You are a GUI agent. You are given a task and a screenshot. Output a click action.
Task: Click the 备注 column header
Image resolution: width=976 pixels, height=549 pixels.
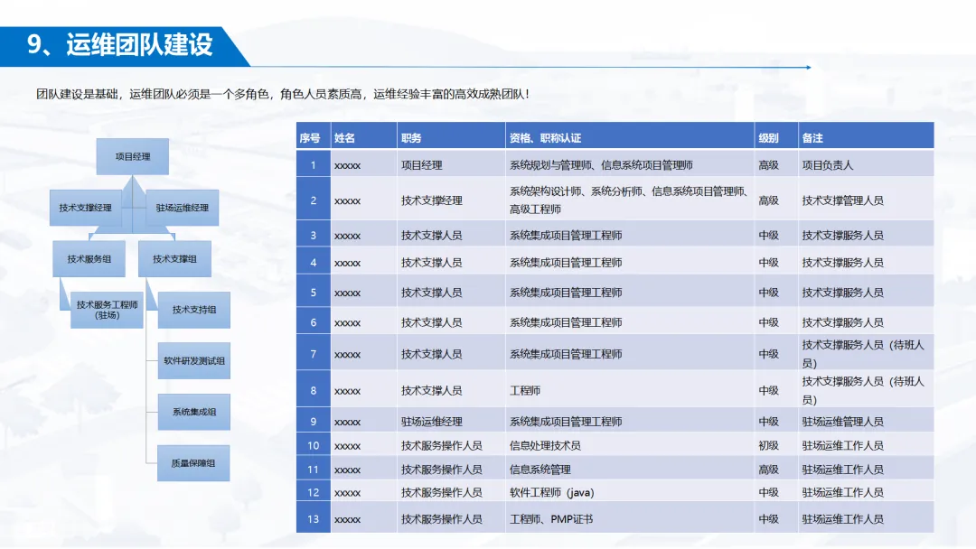[x=866, y=137]
